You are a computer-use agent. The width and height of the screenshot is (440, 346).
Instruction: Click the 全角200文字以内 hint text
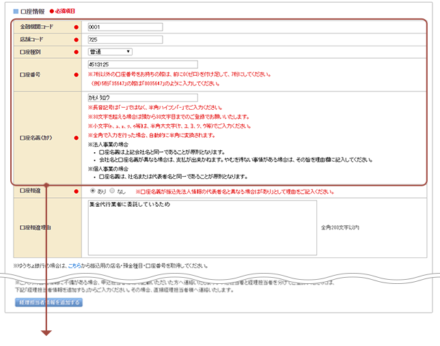coord(340,228)
